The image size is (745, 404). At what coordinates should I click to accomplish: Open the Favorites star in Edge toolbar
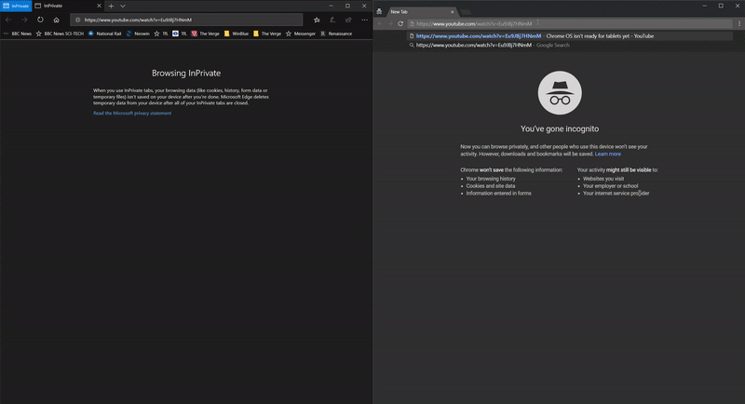(x=317, y=20)
